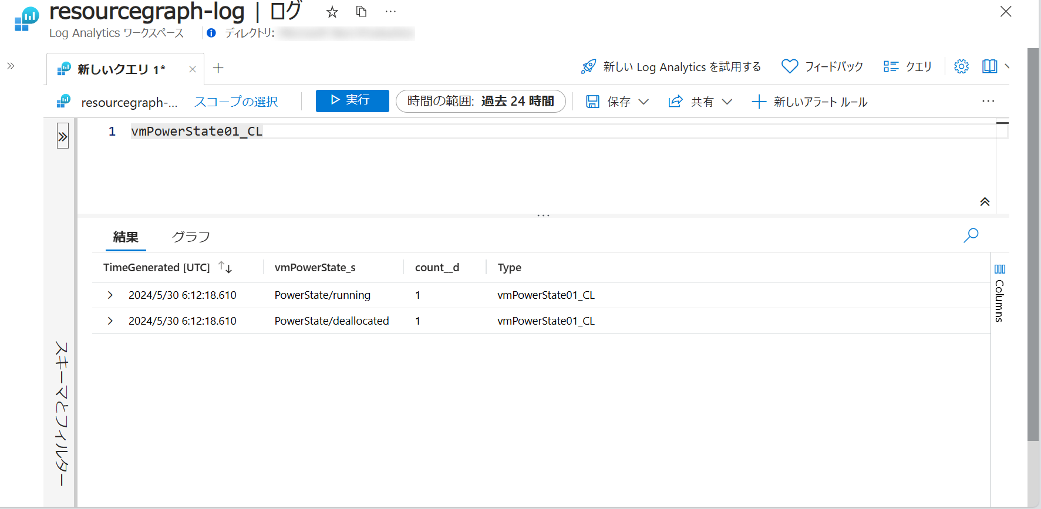Click the copy icon beside the title
The width and height of the screenshot is (1041, 509).
[x=361, y=12]
